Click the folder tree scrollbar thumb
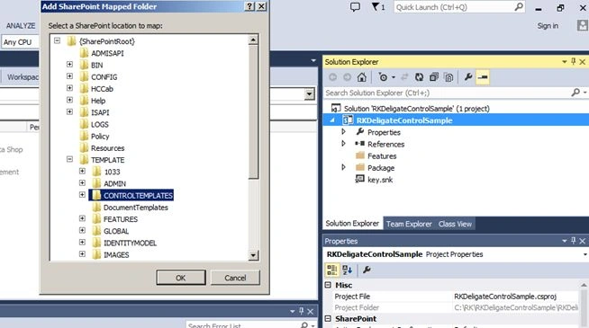Viewport: 589px width, 328px height. pos(253,111)
